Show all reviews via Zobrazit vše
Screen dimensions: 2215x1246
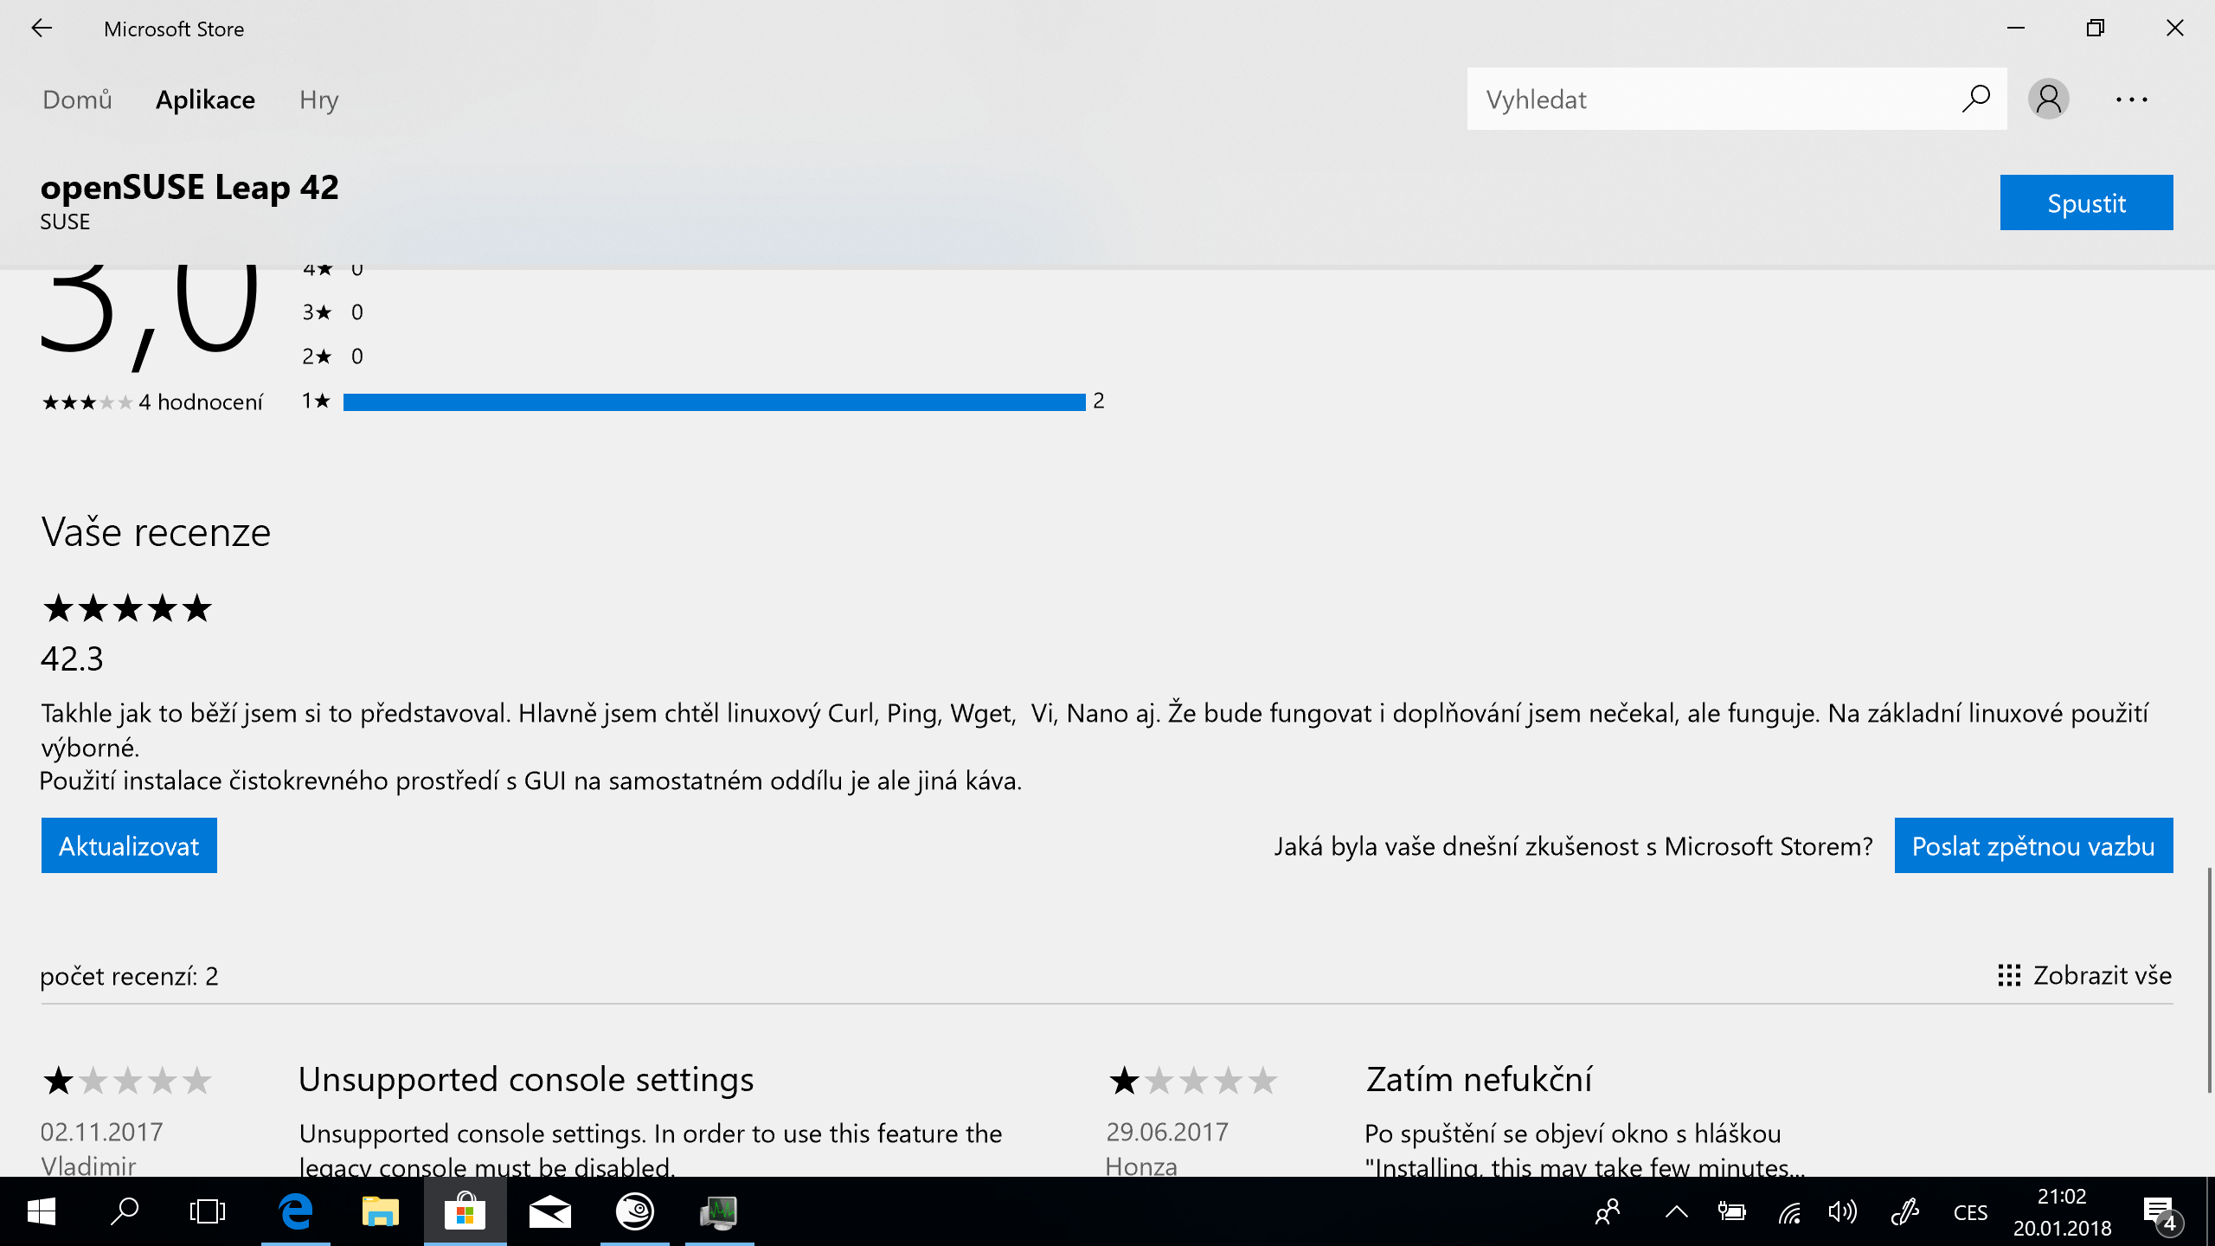coord(2084,975)
